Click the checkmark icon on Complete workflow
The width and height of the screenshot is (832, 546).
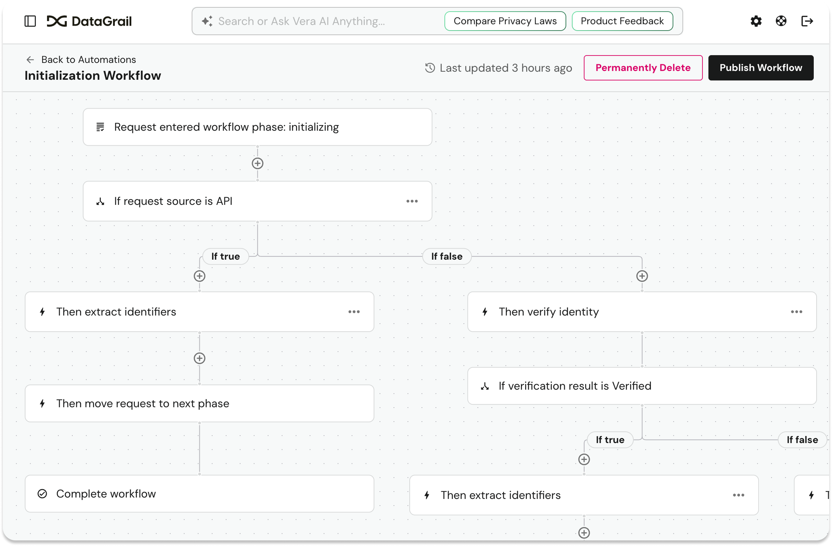tap(42, 494)
